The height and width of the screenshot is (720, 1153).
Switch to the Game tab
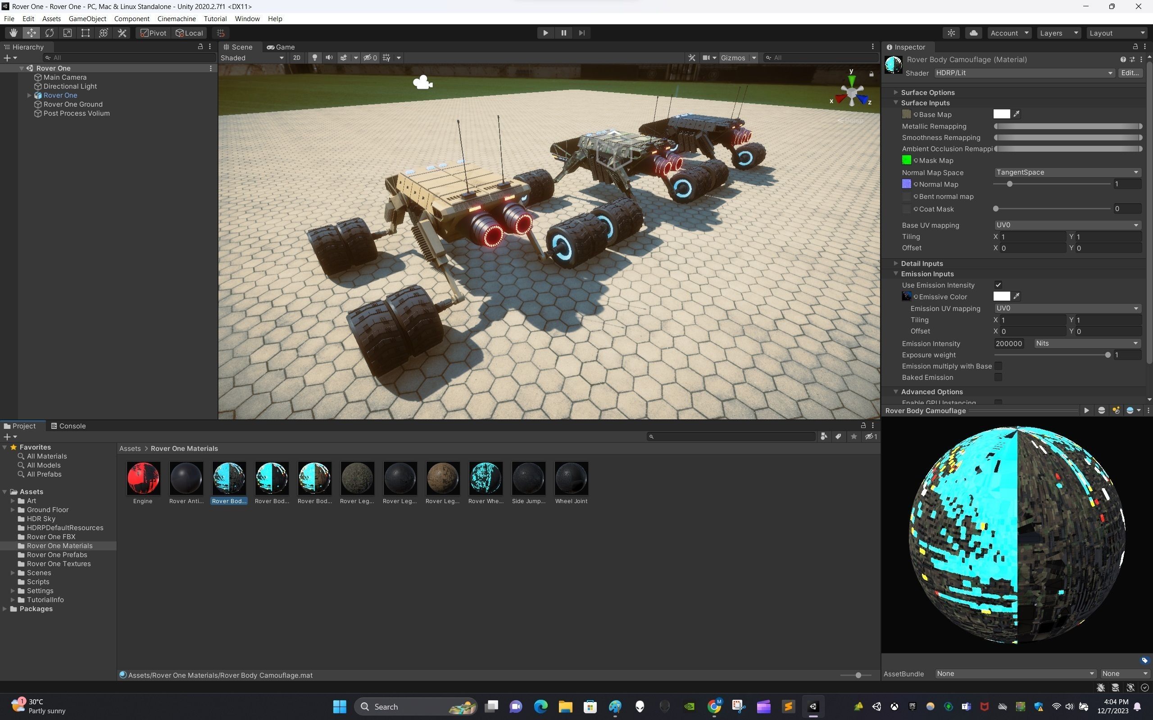pyautogui.click(x=281, y=47)
